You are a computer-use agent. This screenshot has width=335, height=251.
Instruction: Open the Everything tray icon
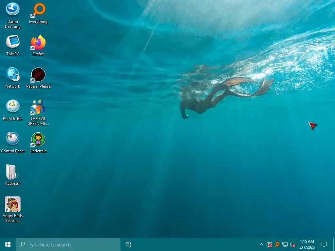tap(277, 244)
